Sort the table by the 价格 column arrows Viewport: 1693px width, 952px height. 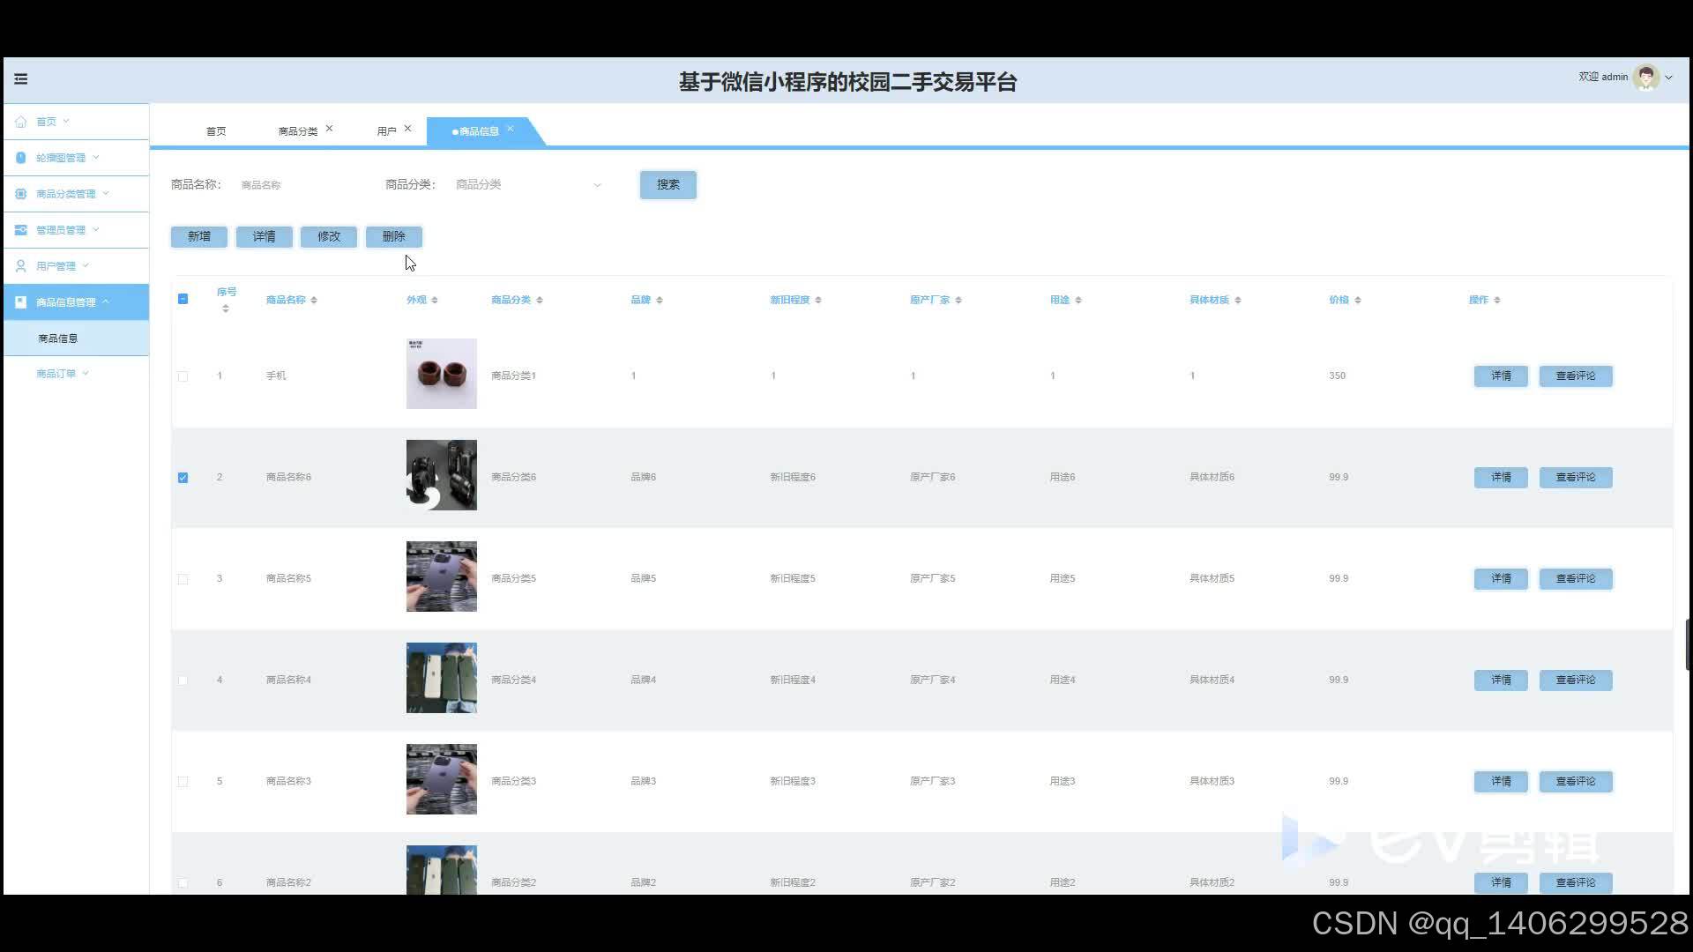pos(1358,301)
